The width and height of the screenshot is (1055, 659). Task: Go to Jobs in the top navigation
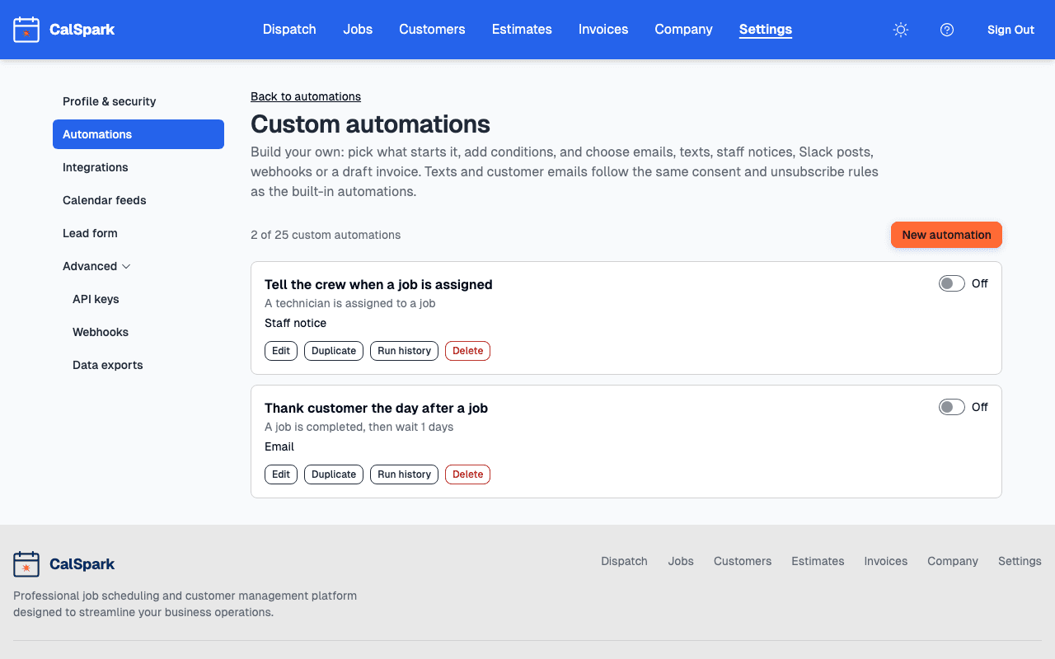(x=358, y=30)
